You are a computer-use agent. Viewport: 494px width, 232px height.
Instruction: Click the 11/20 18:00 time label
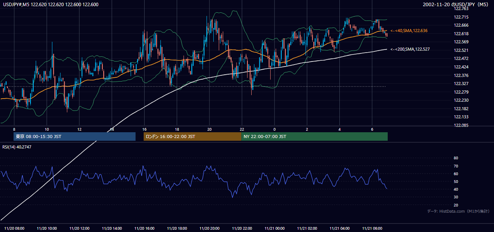pos(177,228)
